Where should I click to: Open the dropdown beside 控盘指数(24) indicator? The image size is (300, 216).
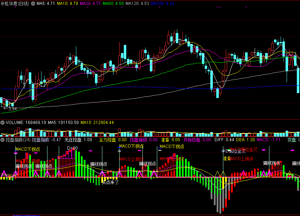tap(2, 140)
